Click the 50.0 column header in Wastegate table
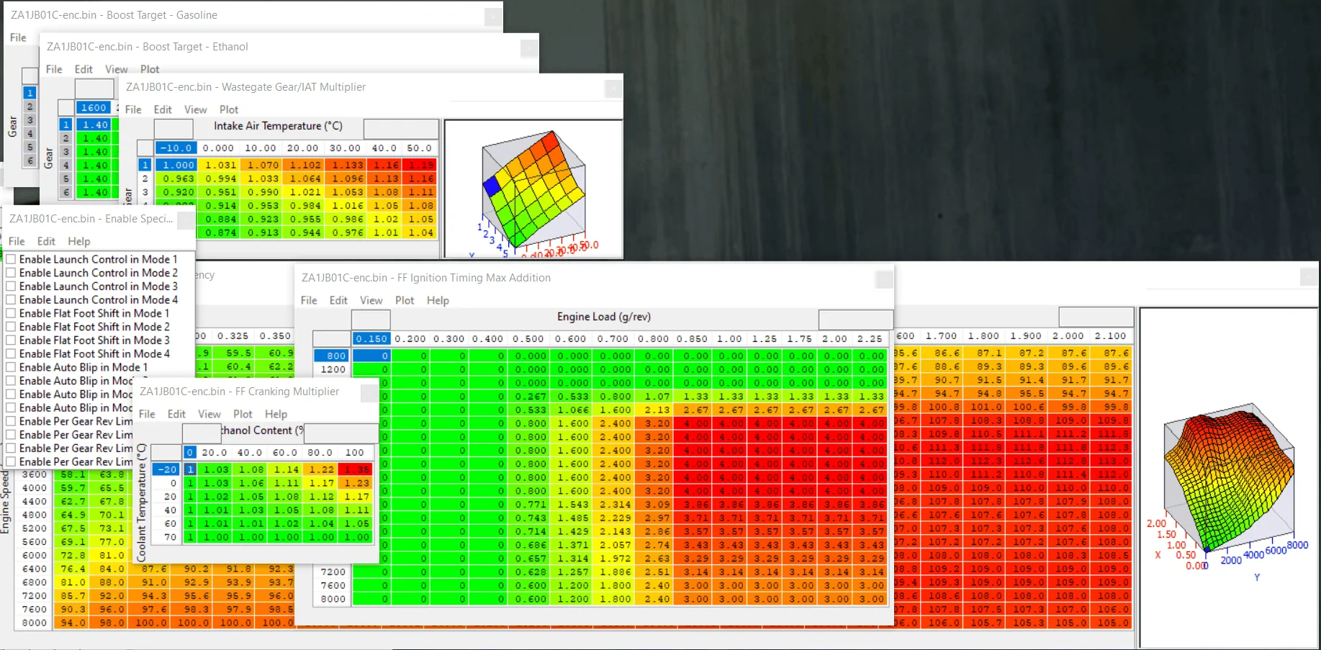This screenshot has width=1321, height=650. tap(420, 148)
